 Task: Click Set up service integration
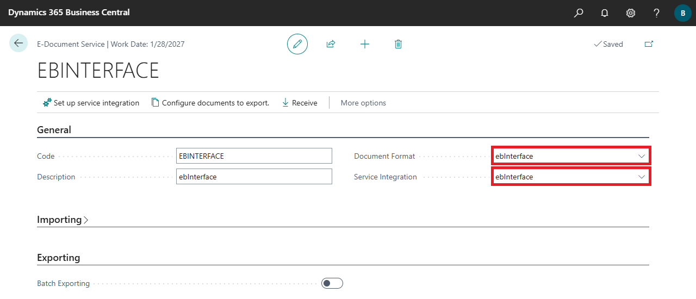tap(91, 103)
